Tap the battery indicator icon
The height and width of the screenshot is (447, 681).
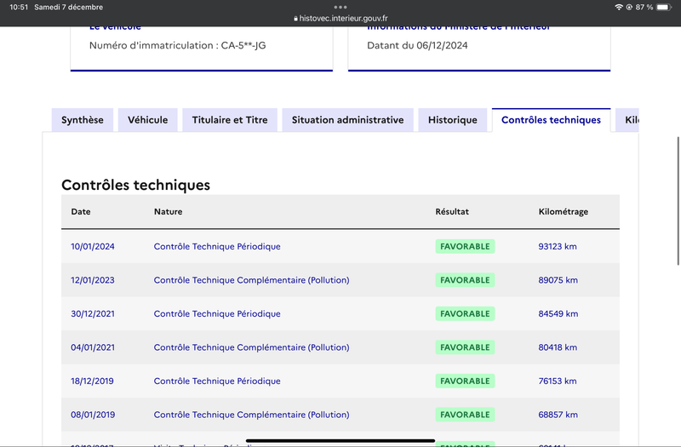coord(664,7)
